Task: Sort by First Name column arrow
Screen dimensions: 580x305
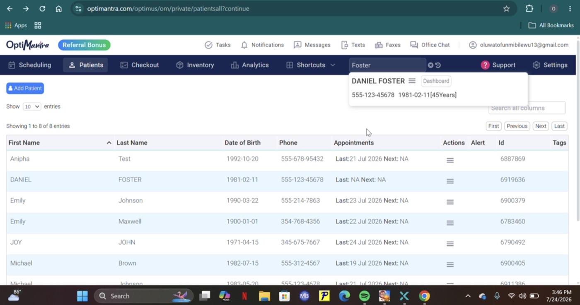Action: (x=109, y=143)
